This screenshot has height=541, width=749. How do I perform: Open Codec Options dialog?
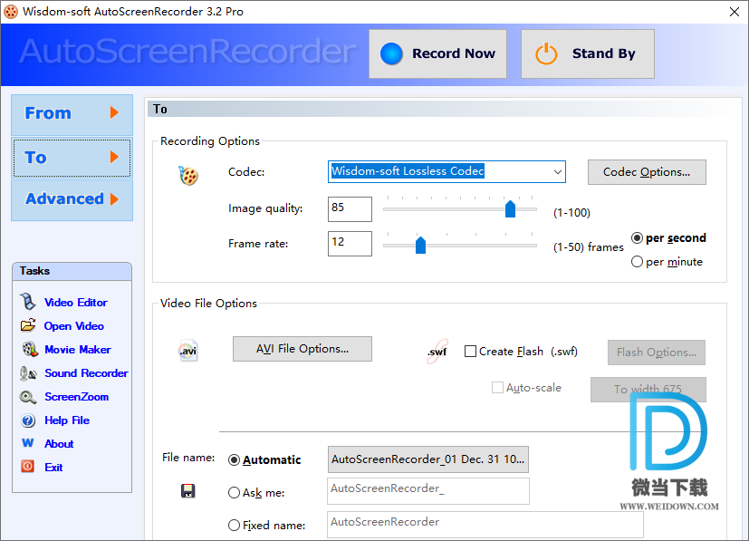point(647,172)
